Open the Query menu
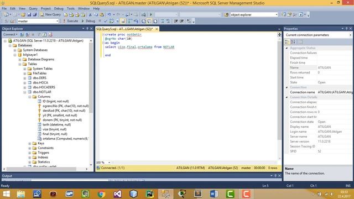The image size is (354, 199). click(33, 8)
